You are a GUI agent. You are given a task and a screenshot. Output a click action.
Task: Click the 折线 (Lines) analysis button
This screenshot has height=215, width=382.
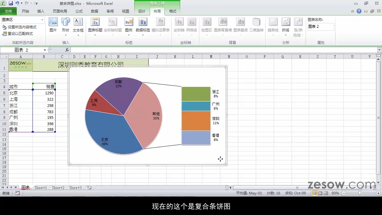coord(286,27)
